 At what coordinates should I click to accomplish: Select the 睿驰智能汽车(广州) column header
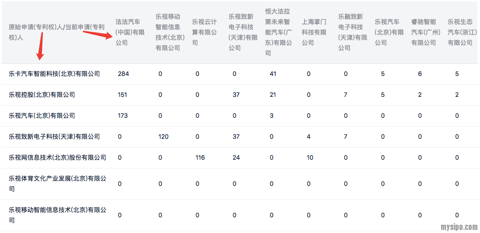423,32
